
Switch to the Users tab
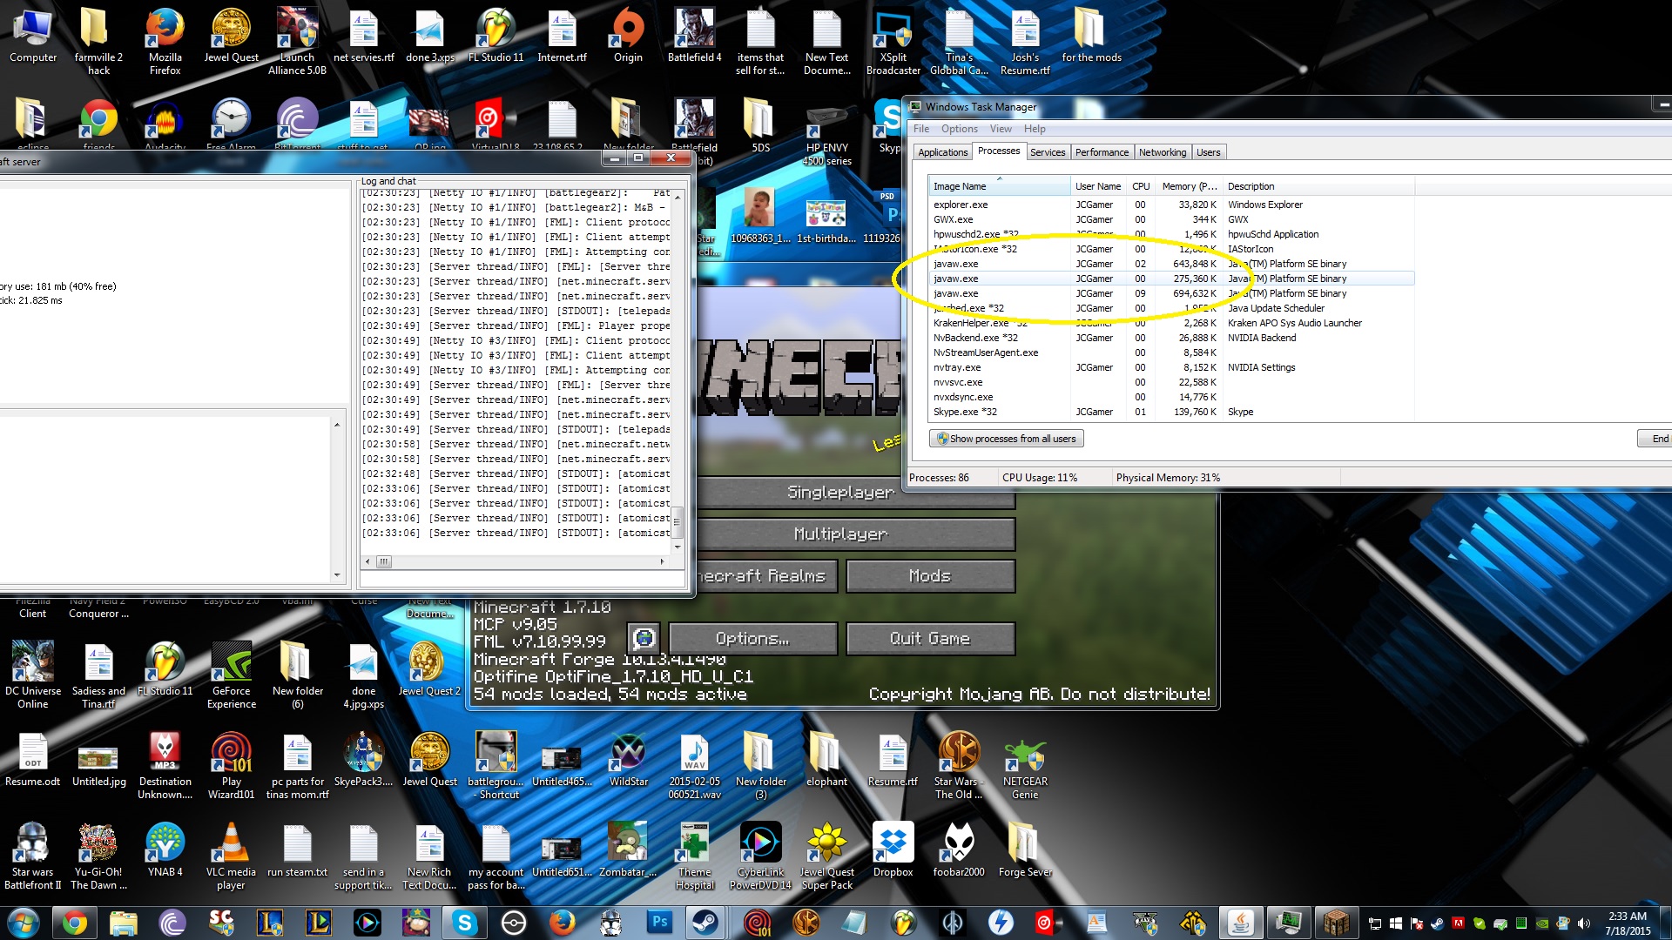(1208, 152)
